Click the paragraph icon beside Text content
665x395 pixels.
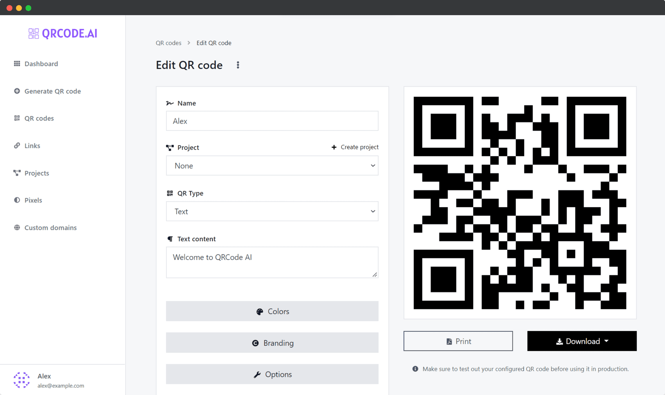tap(170, 239)
